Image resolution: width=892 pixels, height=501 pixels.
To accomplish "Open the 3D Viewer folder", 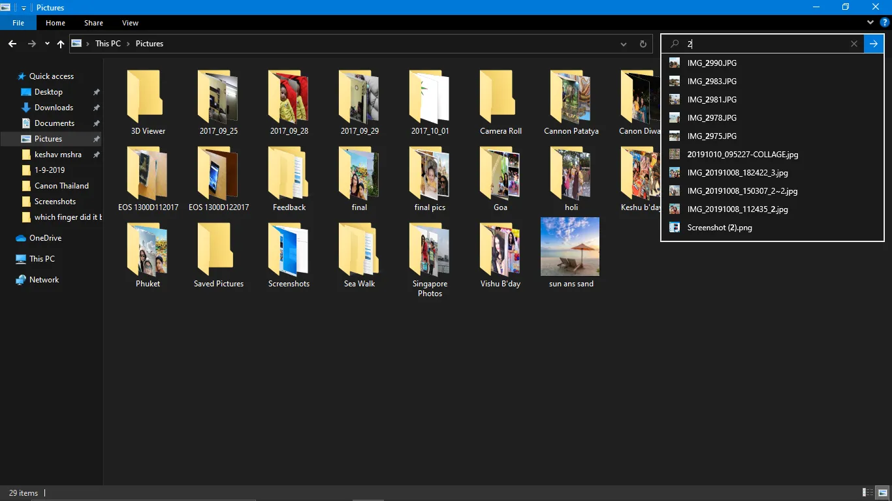I will tap(148, 102).
